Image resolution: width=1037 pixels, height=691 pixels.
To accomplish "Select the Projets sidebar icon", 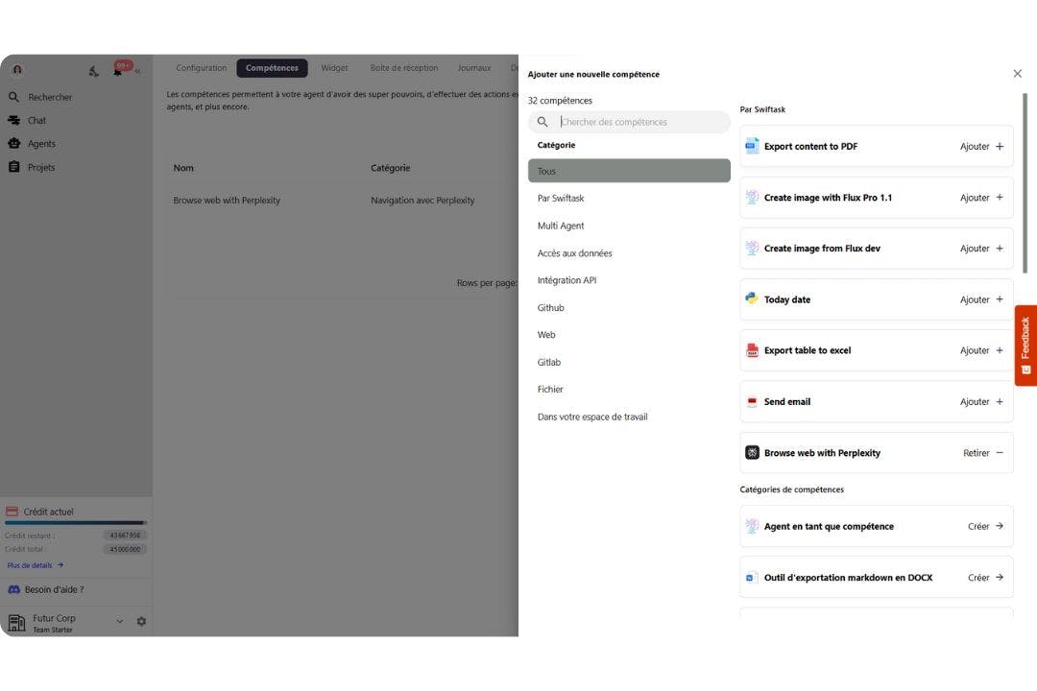I will click(12, 166).
